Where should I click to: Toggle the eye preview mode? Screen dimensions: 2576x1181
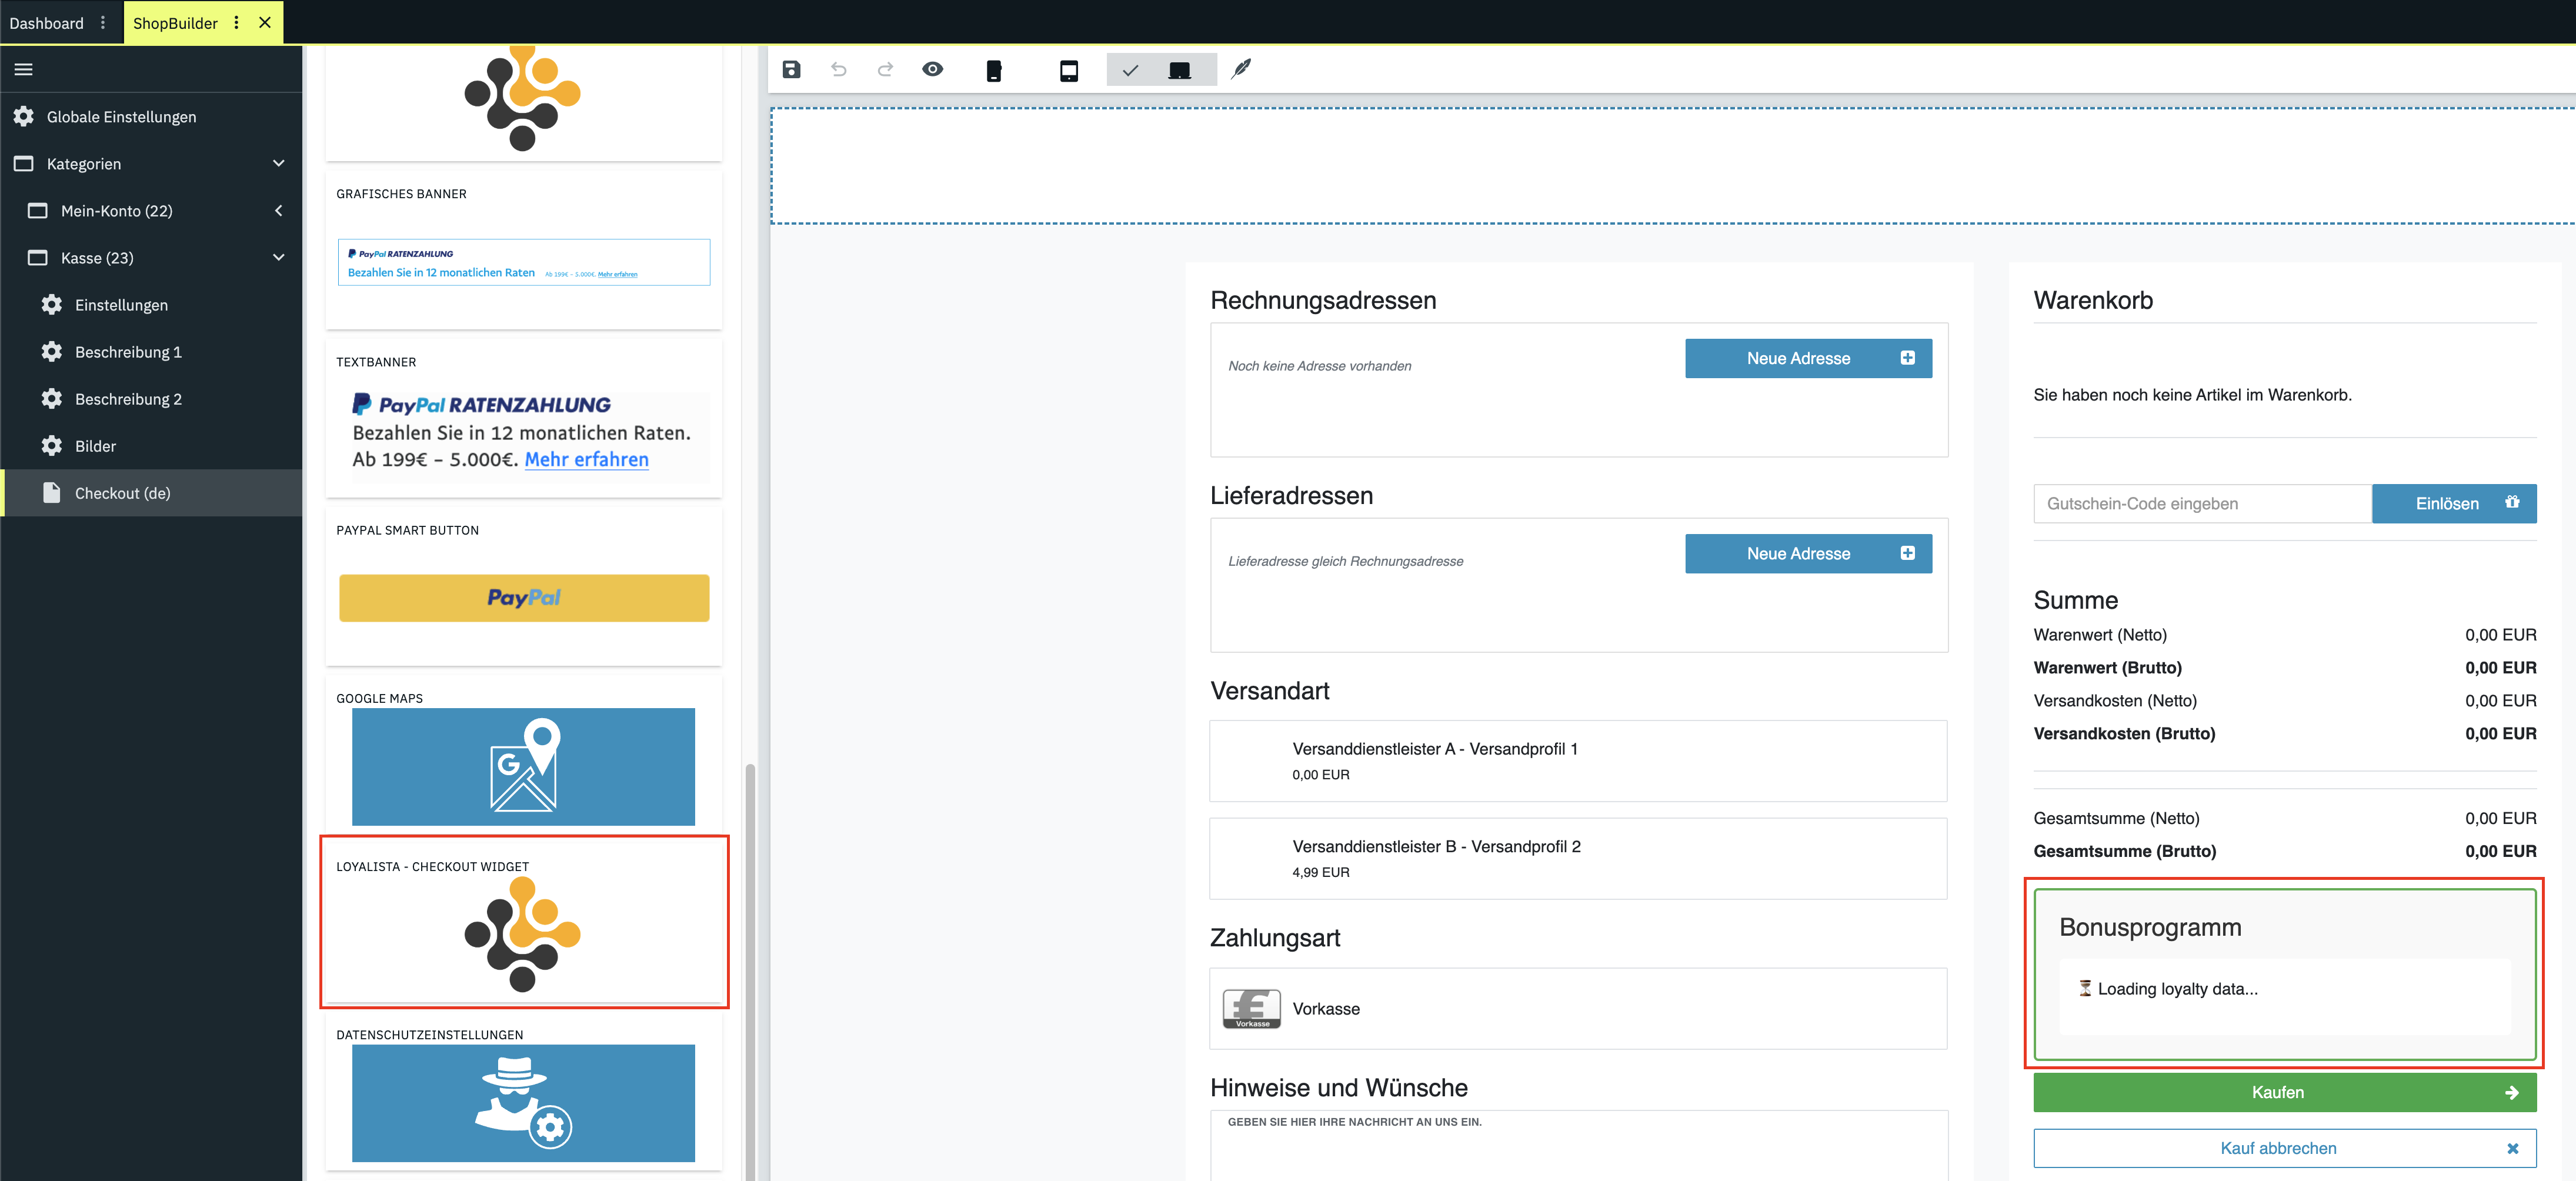932,69
